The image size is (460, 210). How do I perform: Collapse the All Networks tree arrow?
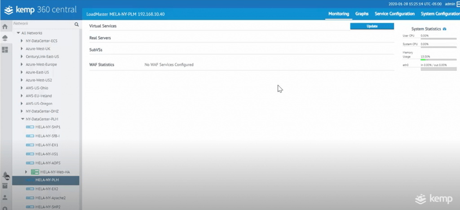click(x=18, y=33)
